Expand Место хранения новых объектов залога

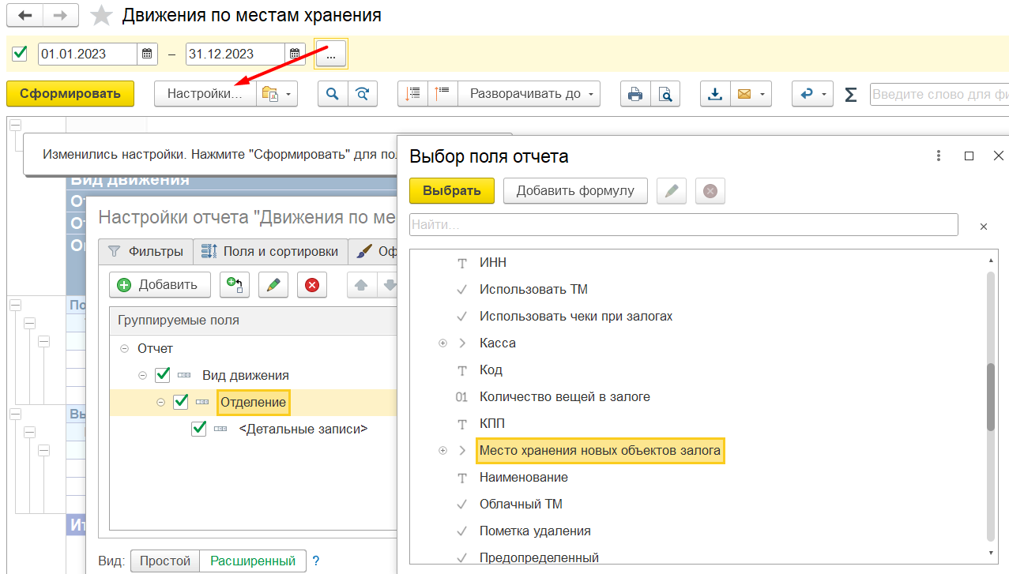pyautogui.click(x=442, y=451)
